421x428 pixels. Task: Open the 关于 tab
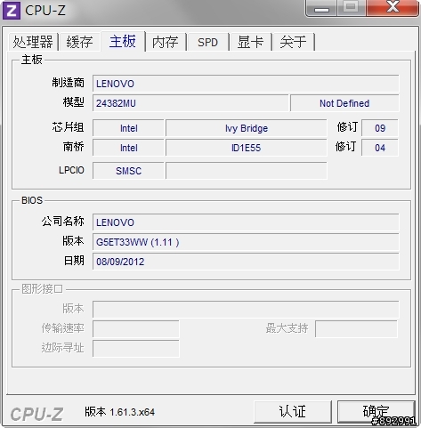pyautogui.click(x=294, y=42)
